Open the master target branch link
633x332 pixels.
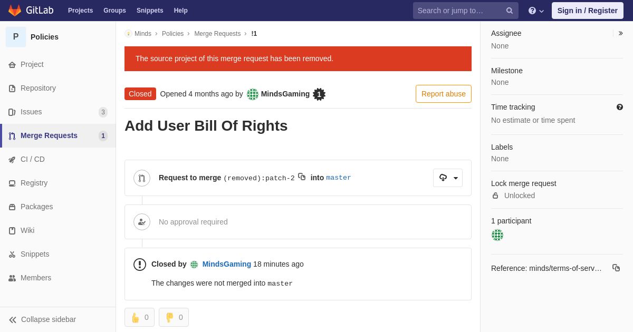point(339,178)
